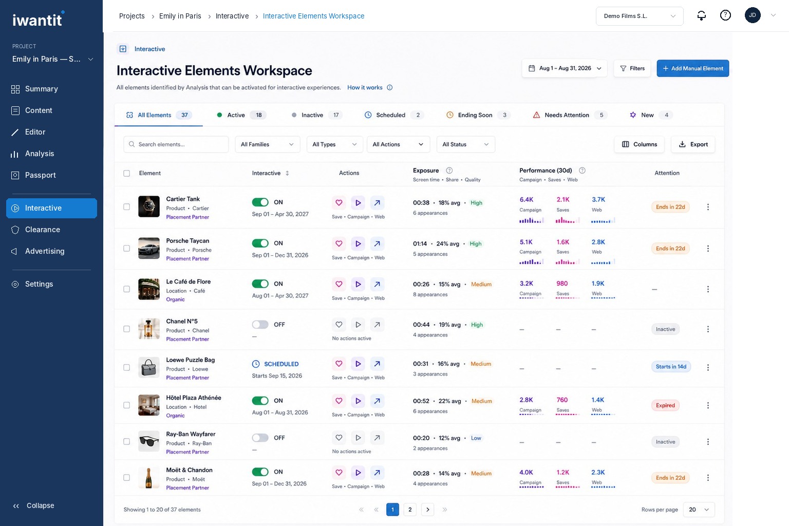Check the Porsche Taycan row checkbox
Screen dimensions: 789x526
coord(127,249)
